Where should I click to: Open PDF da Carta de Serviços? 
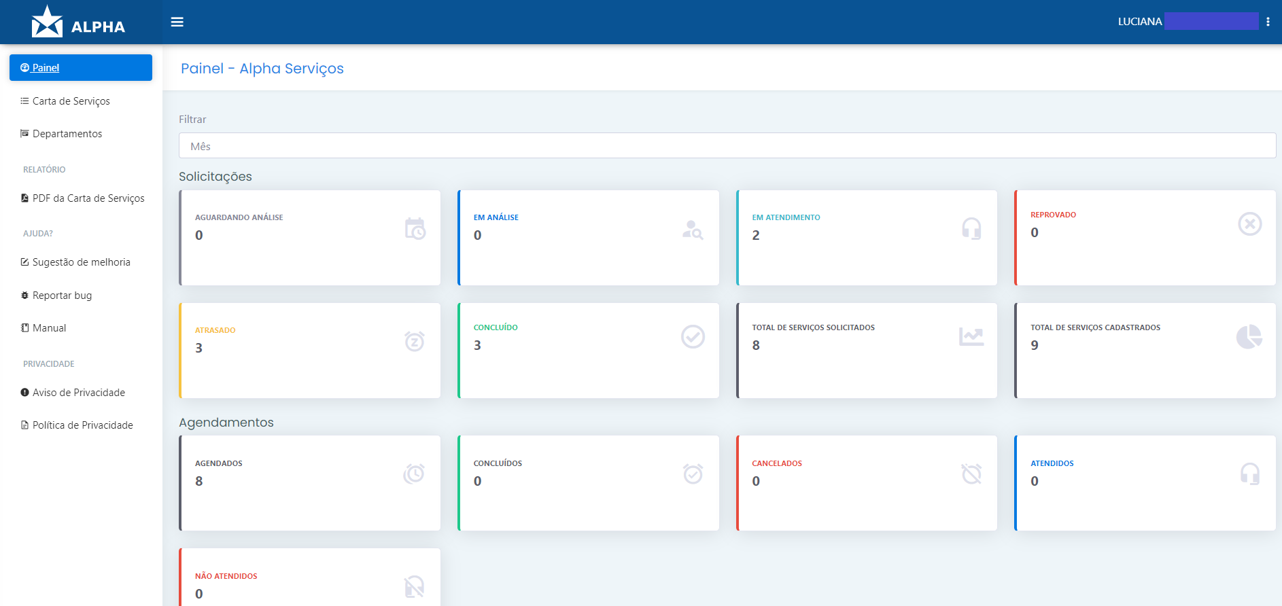81,198
